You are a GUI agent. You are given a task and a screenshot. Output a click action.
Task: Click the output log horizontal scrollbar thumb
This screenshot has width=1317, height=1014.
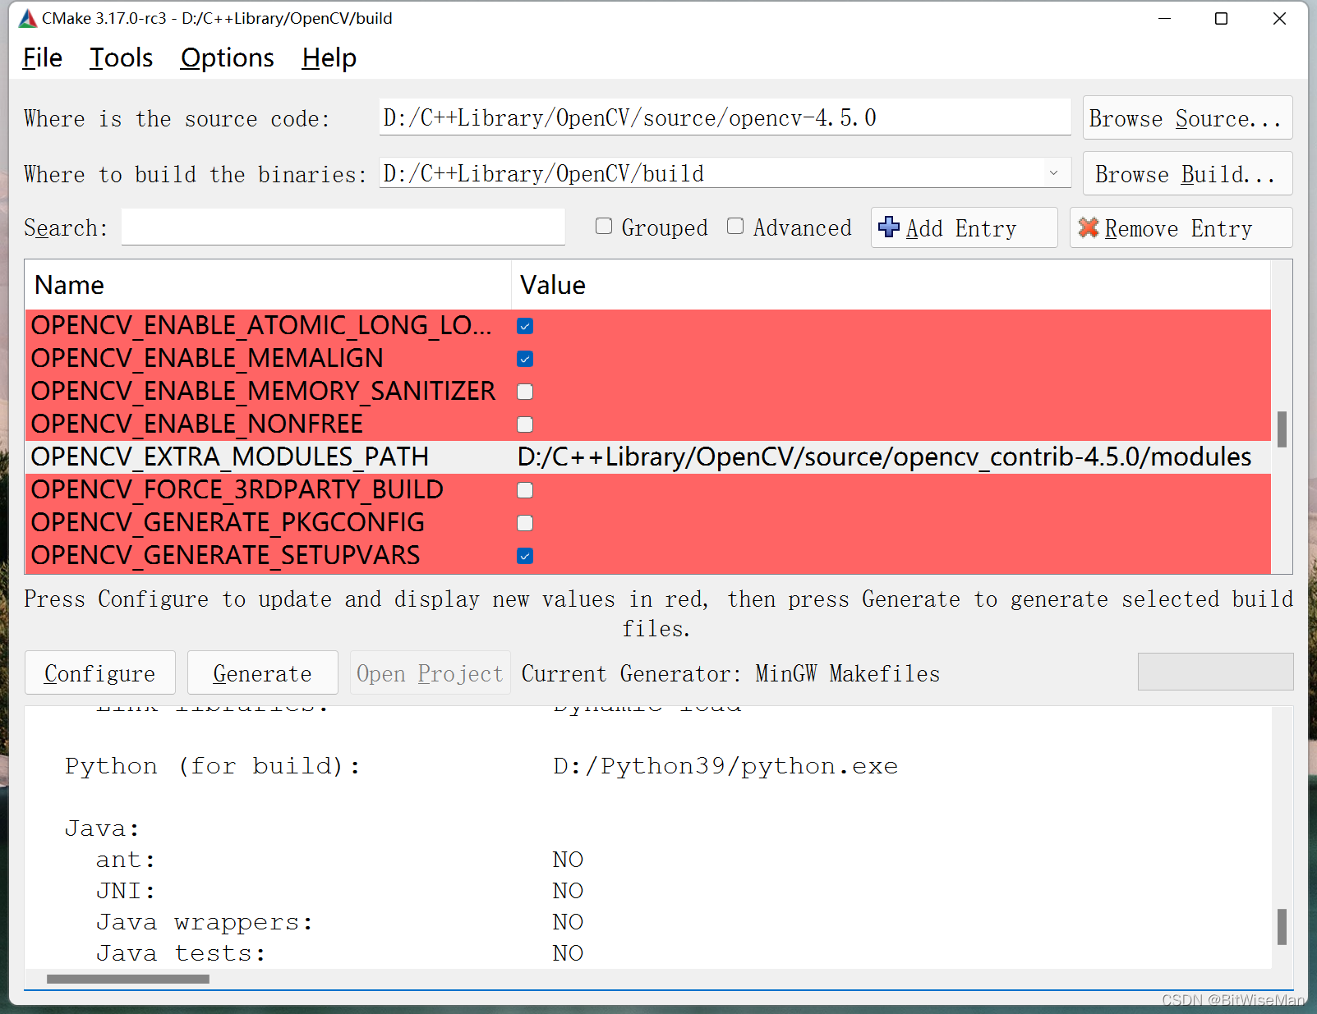point(128,979)
